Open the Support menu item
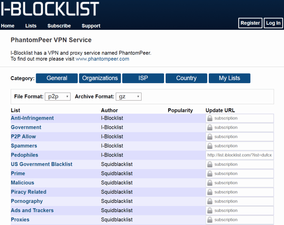This screenshot has height=225, width=284. point(91,26)
